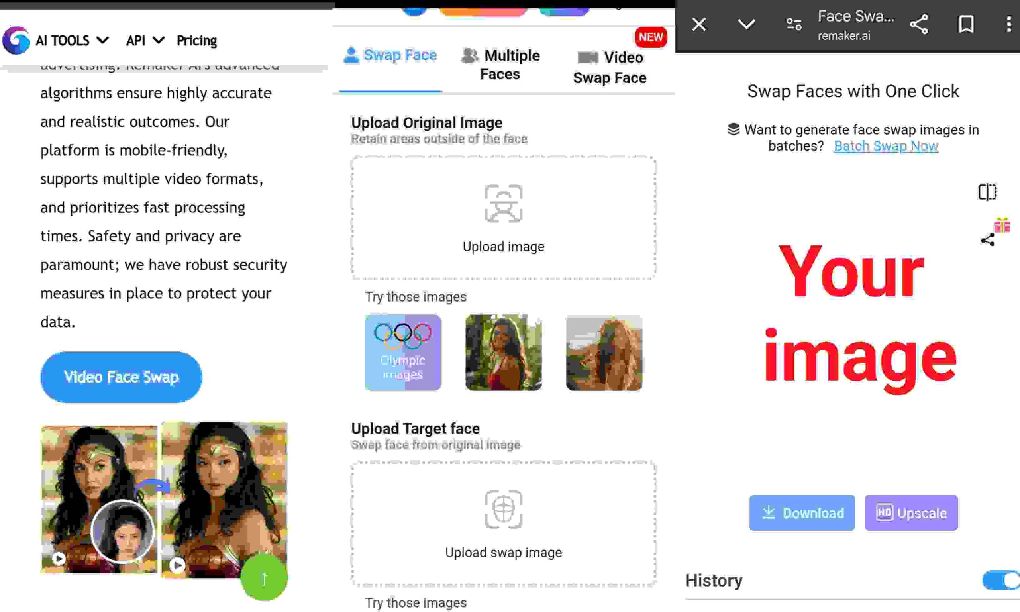Switch to Video Swap Face tab
1020x612 pixels.
point(610,66)
